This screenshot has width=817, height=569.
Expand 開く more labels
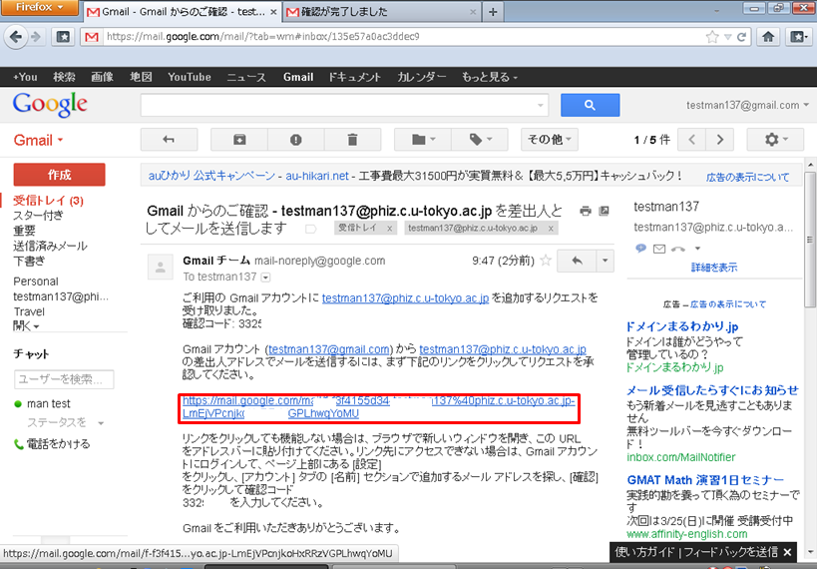(x=26, y=326)
